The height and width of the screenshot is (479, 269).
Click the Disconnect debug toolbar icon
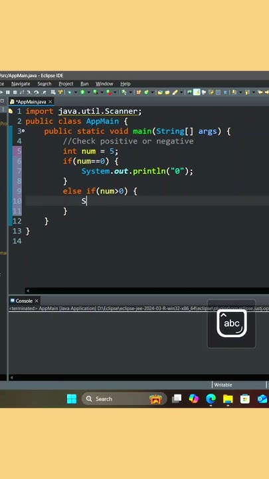click(x=22, y=92)
